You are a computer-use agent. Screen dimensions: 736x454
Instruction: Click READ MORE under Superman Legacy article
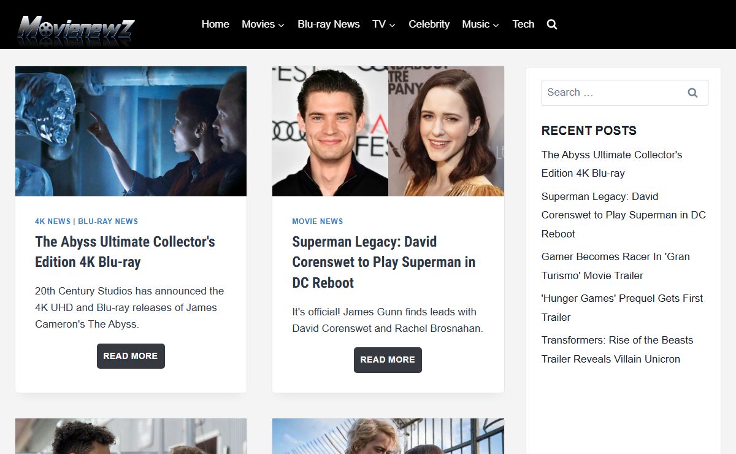click(388, 360)
